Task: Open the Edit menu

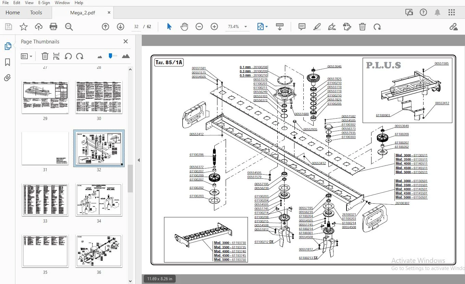Action: click(17, 3)
